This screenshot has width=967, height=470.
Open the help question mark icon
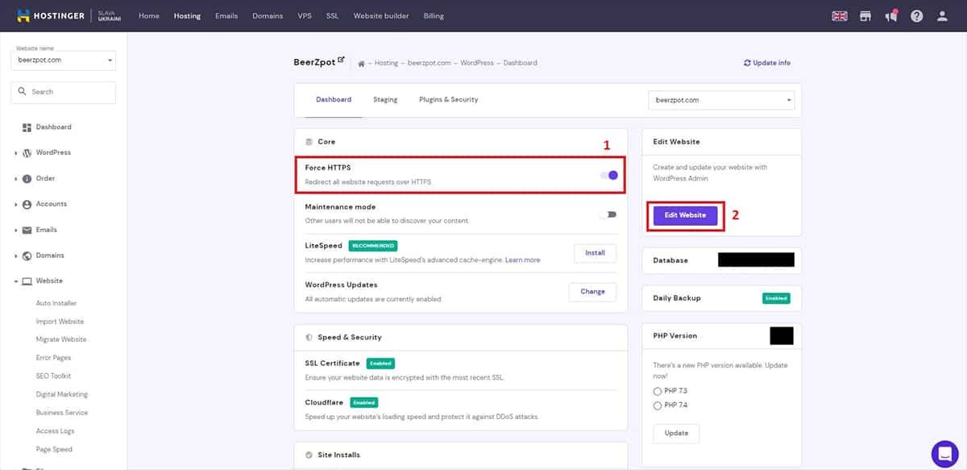[x=916, y=16]
